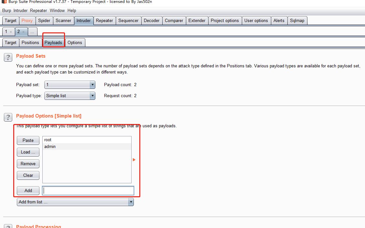Screen dimensions: 365x228
Task: Switch to the Options sub-tab
Action: 75,43
